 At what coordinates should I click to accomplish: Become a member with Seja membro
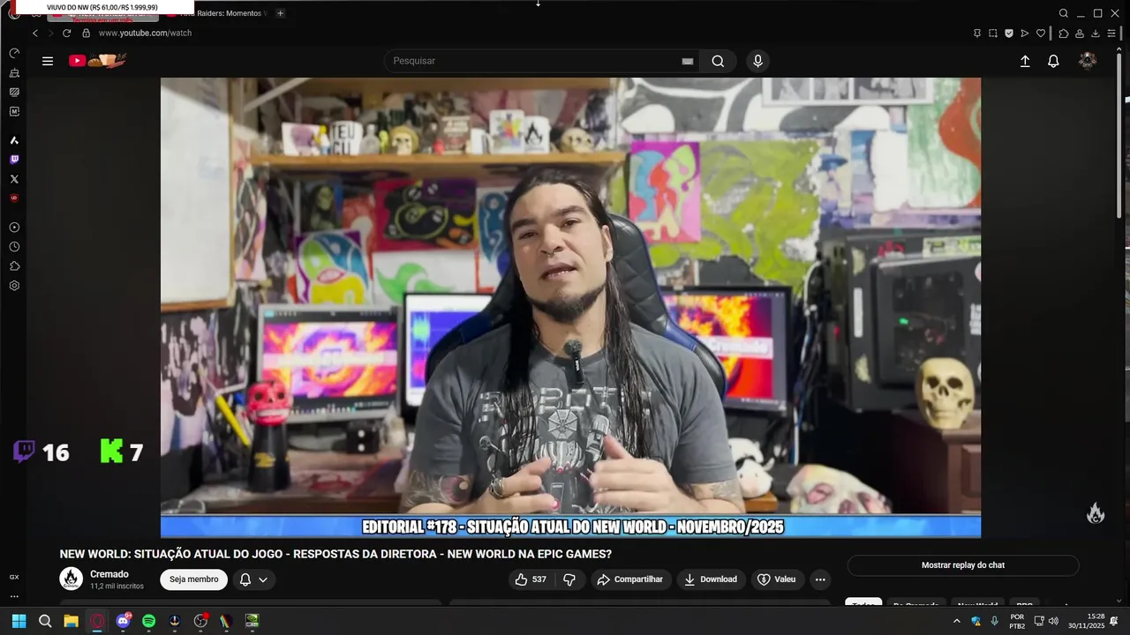[x=194, y=579]
